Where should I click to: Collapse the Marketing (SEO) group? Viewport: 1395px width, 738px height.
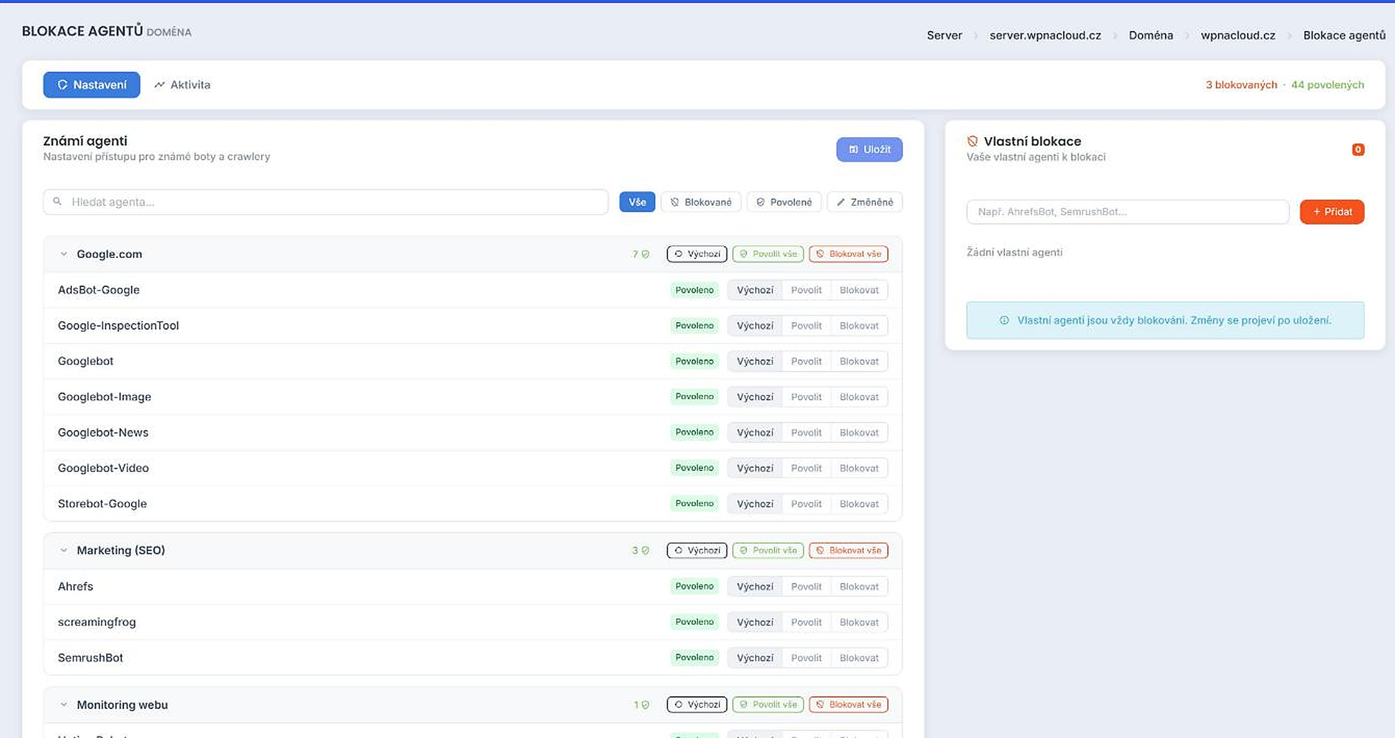[x=64, y=550]
